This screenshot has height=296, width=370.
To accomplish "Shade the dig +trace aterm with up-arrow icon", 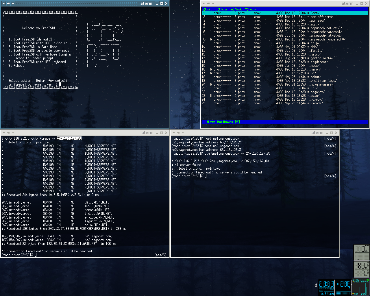I will coord(13,133).
